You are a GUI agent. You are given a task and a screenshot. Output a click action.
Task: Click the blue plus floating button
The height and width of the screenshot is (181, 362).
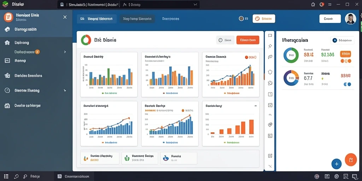tap(337, 164)
